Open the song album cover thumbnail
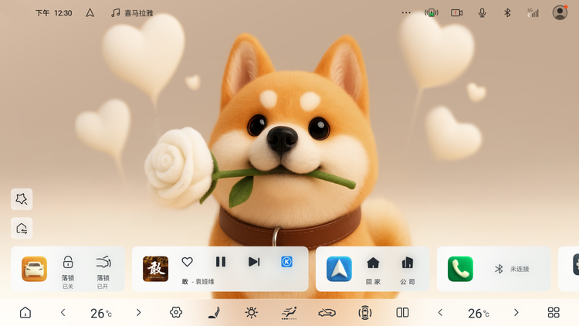 click(156, 269)
